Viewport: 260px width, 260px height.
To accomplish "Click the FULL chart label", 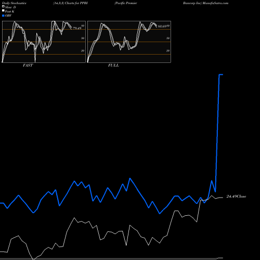I will (x=113, y=66).
